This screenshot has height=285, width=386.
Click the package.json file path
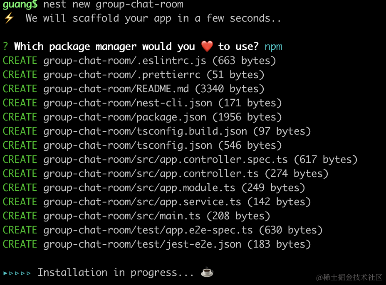coord(125,117)
